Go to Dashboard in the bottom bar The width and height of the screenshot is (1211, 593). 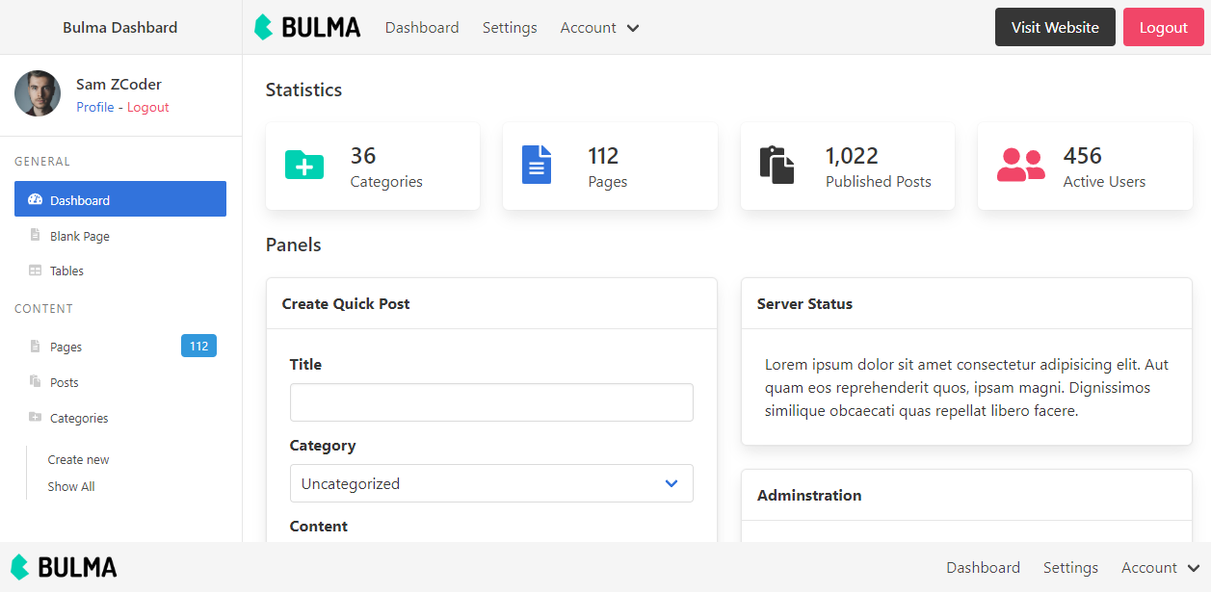(983, 567)
